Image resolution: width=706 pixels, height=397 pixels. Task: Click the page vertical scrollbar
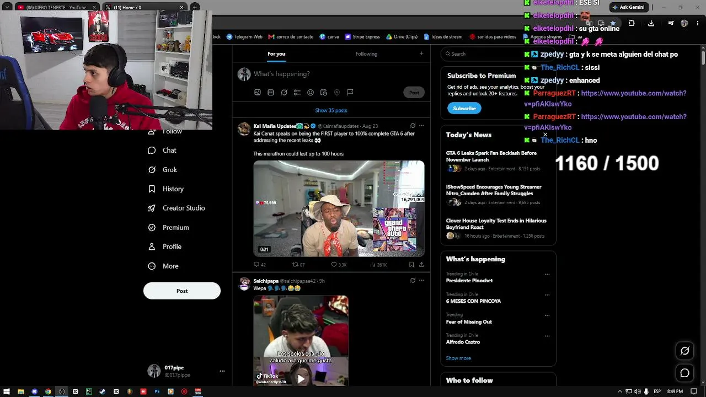click(x=703, y=215)
